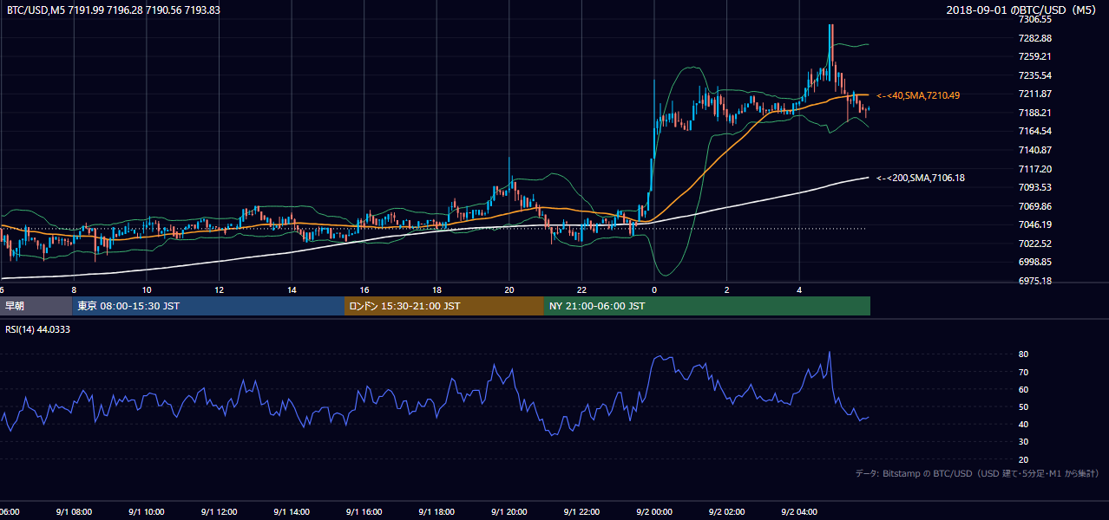Image resolution: width=1109 pixels, height=520 pixels.
Task: Click the date axis label 9/2 02:00
Action: pyautogui.click(x=727, y=511)
